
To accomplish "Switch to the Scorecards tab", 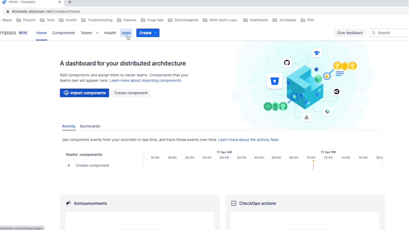I will pos(90,126).
